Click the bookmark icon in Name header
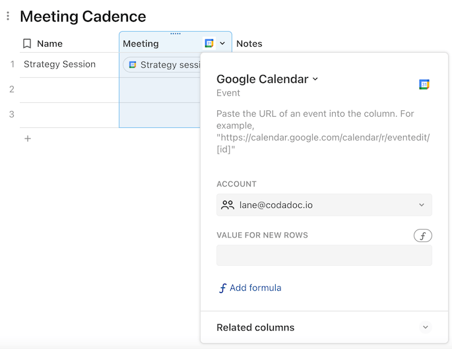This screenshot has height=349, width=452. click(x=27, y=44)
